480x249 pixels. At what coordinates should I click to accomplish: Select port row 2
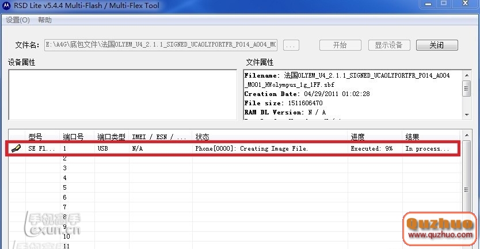point(64,159)
